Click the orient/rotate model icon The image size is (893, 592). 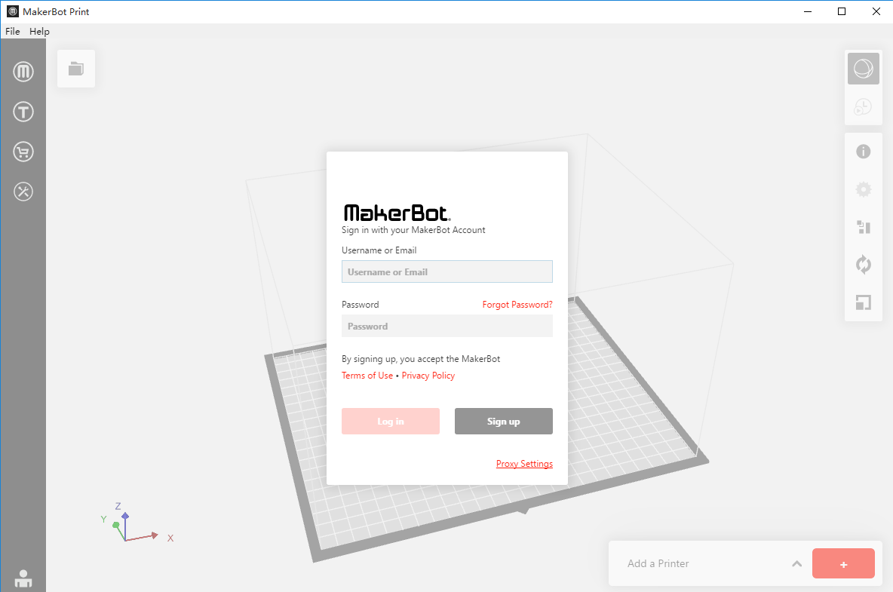[863, 265]
